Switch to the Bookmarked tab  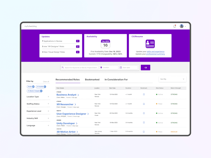(x=92, y=80)
